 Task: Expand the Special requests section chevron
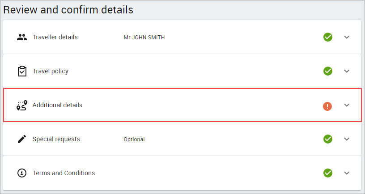coord(347,139)
